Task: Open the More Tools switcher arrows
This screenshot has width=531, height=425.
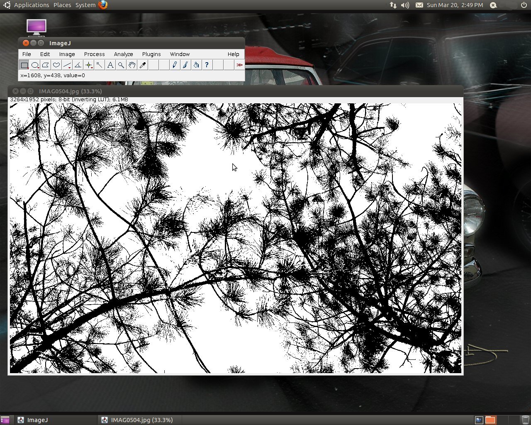Action: 240,65
